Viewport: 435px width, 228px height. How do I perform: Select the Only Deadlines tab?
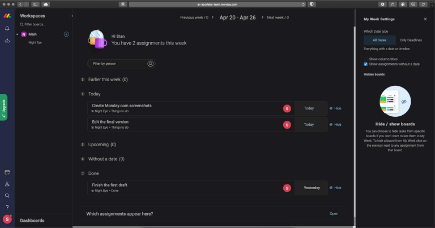point(411,40)
